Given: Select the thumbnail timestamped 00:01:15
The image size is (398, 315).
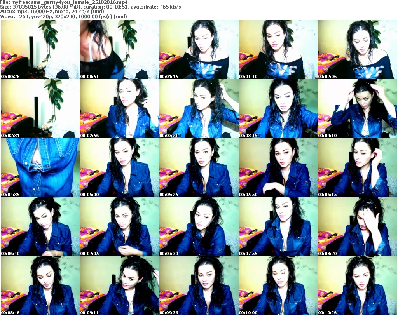Looking at the screenshot, I should coord(199,49).
